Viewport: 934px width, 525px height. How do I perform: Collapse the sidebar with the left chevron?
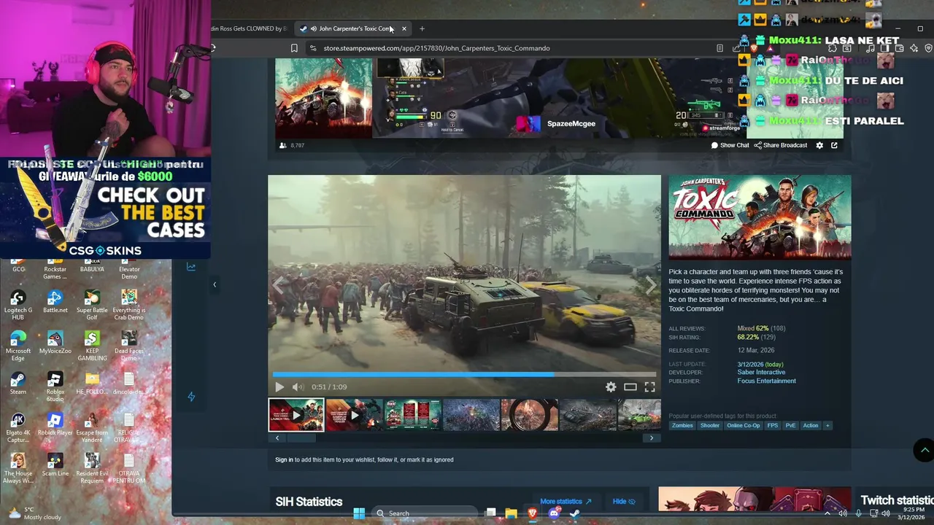click(215, 284)
